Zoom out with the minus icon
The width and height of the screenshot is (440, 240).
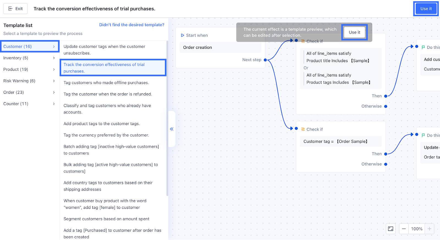click(404, 229)
